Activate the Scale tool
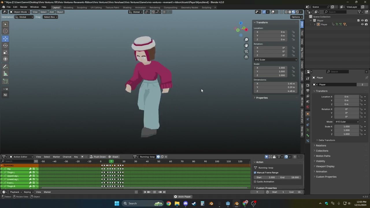Screen dimensions: 370x208 click(x=5, y=52)
